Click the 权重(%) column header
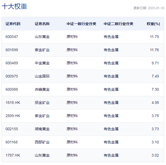Image resolution: width=166 pixels, height=165 pixels. click(x=153, y=24)
